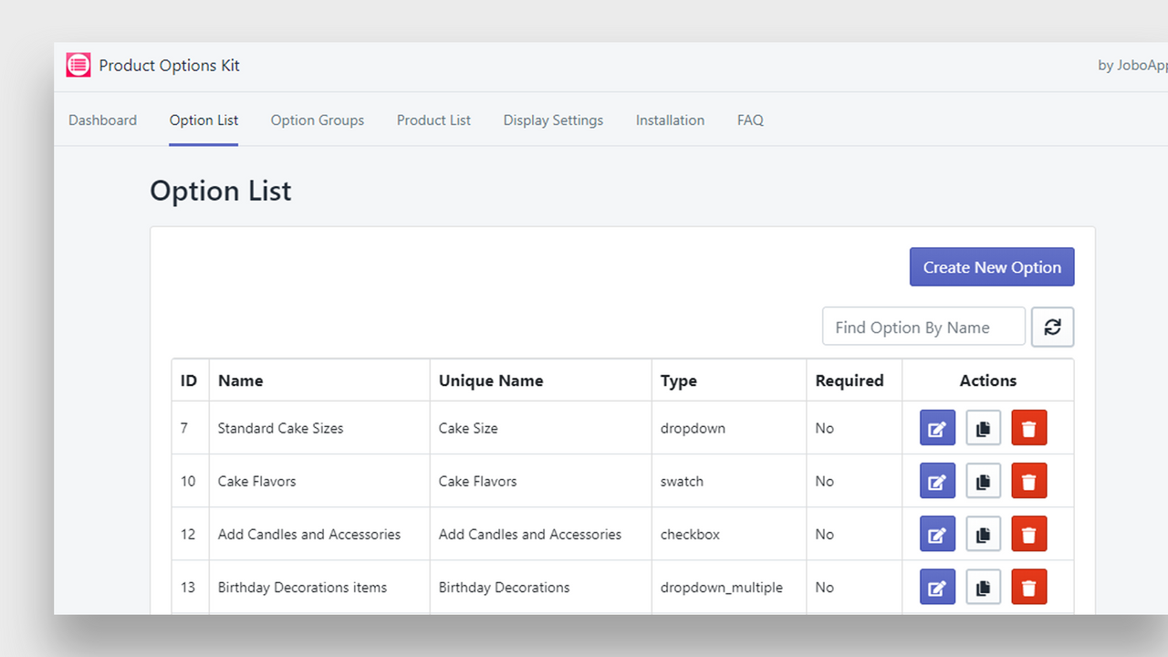Edit the Cake Flavors option
Screen dimensions: 1168x657
click(x=937, y=481)
